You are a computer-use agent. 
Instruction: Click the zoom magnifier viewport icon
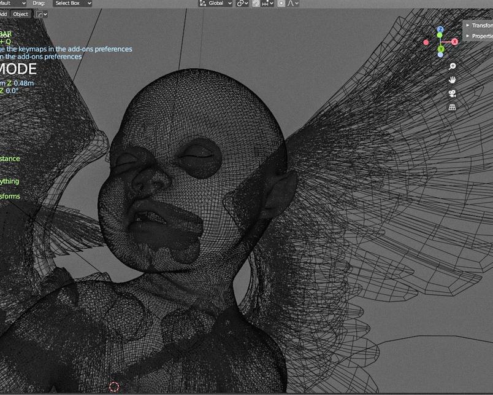[x=452, y=66]
